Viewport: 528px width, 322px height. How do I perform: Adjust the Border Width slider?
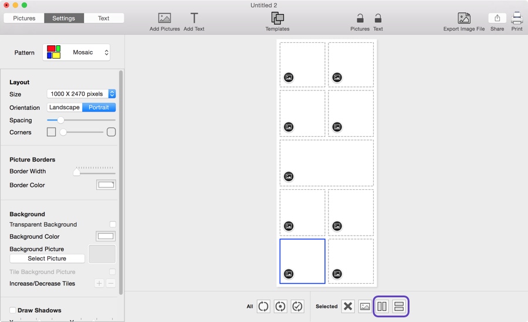tap(94, 172)
